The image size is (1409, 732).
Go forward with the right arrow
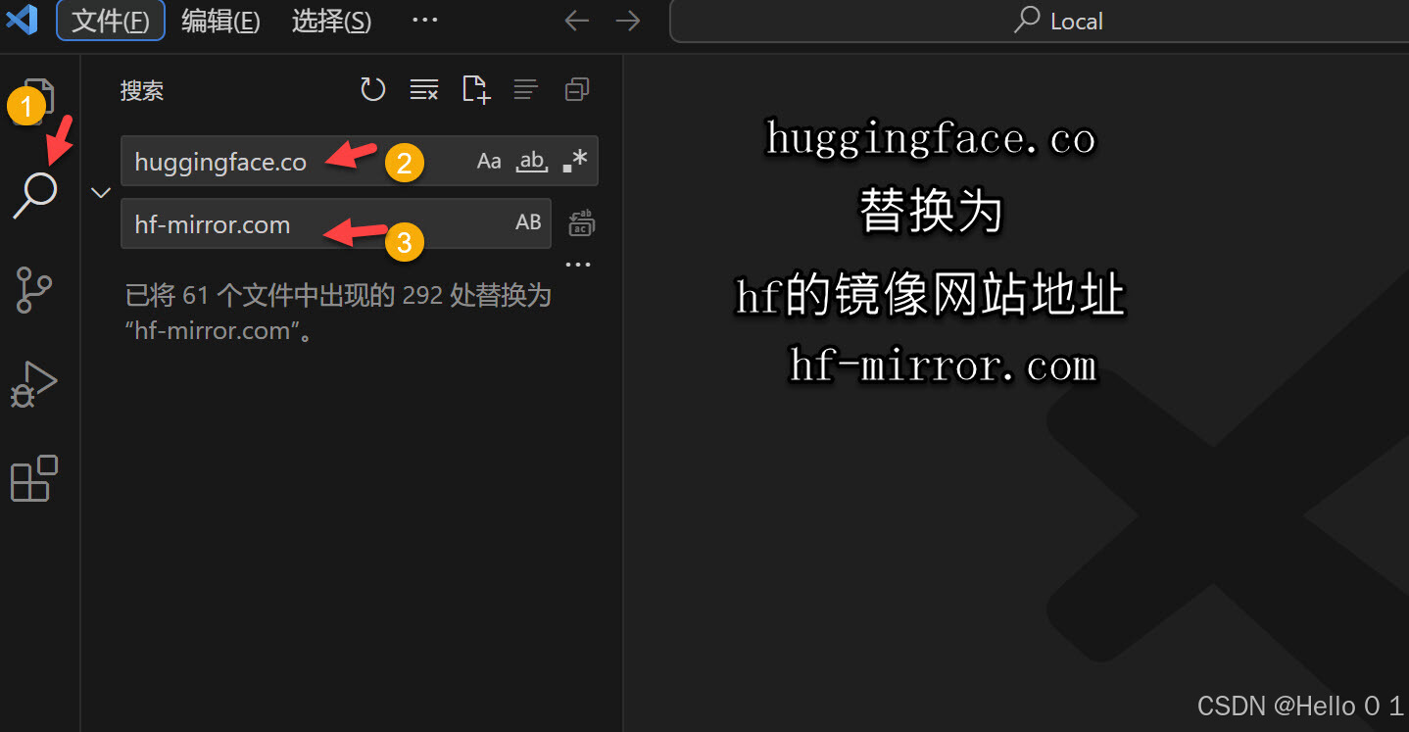click(628, 21)
